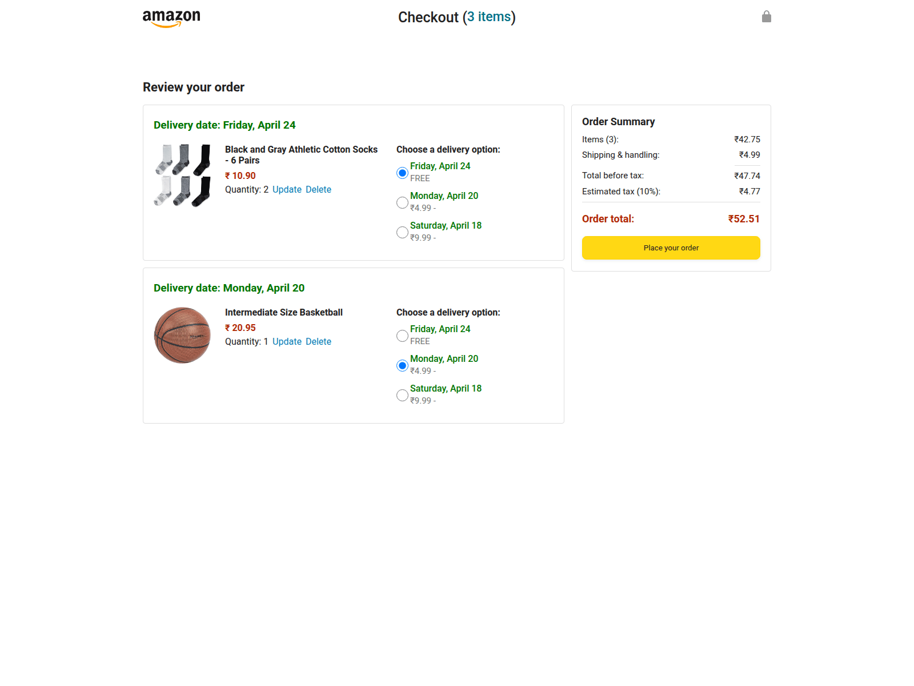Click the socks product thumbnail

[x=182, y=176]
